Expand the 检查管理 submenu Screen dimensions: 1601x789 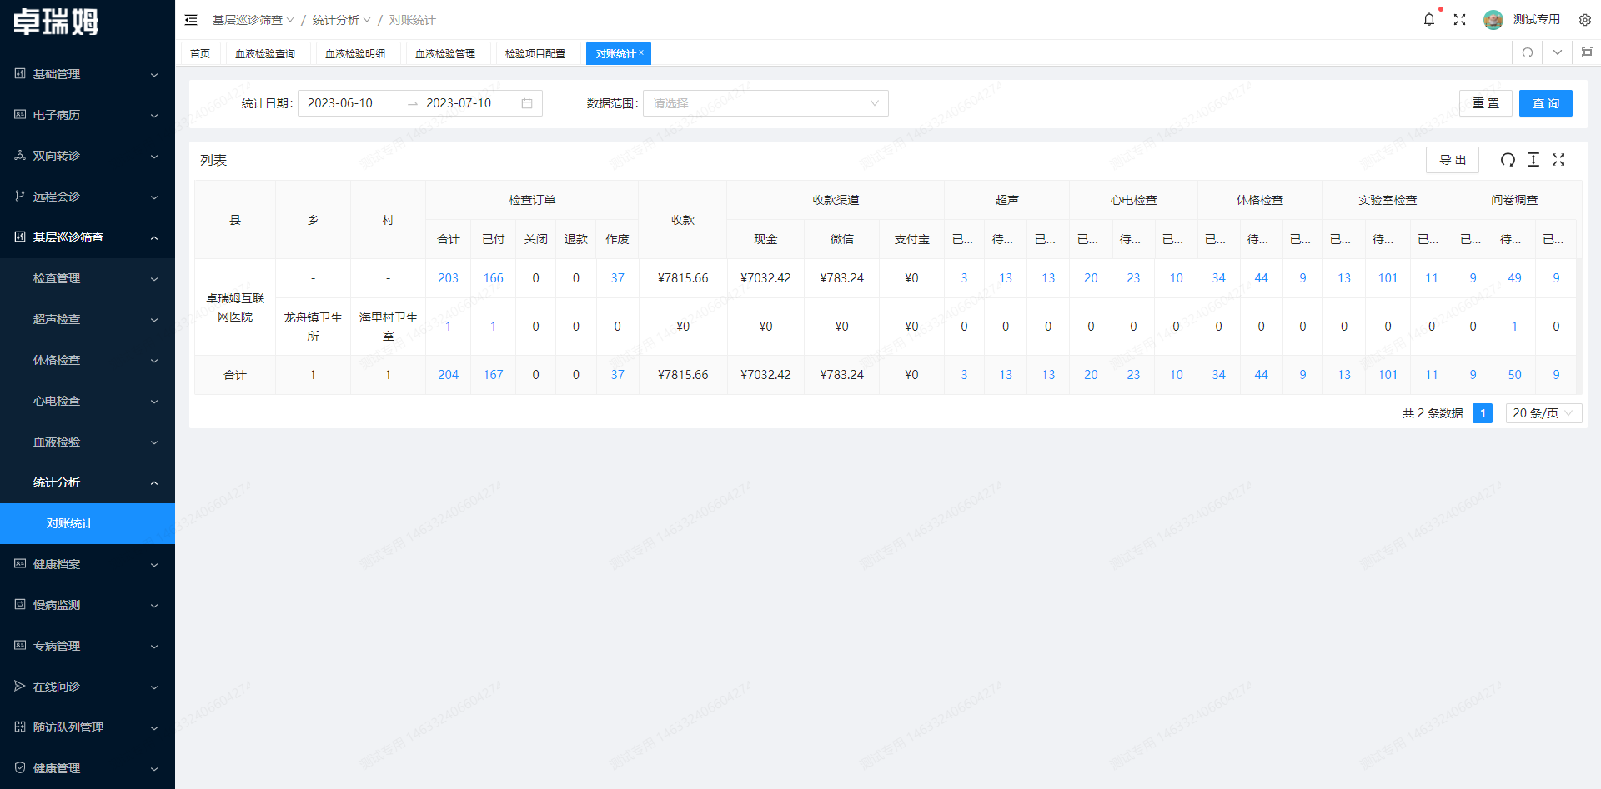88,278
